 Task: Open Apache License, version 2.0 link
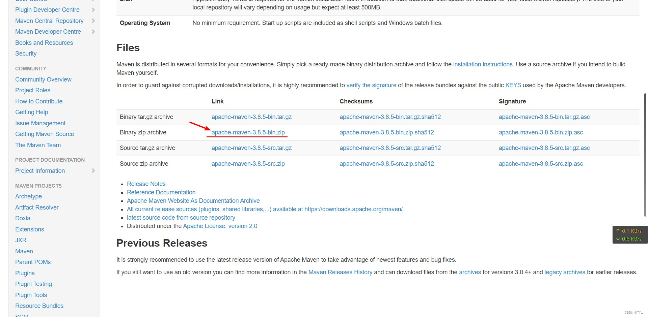pyautogui.click(x=220, y=226)
